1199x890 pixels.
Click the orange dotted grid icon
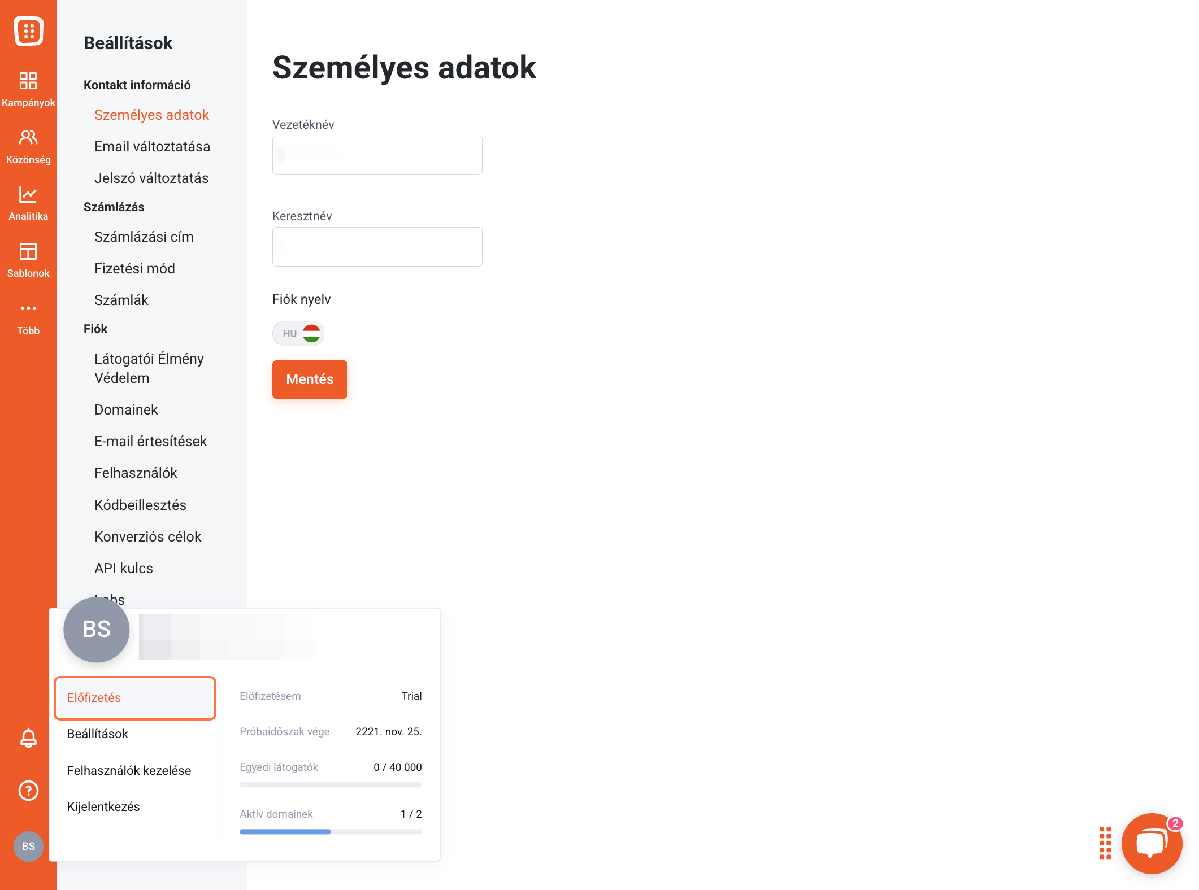coord(1105,843)
